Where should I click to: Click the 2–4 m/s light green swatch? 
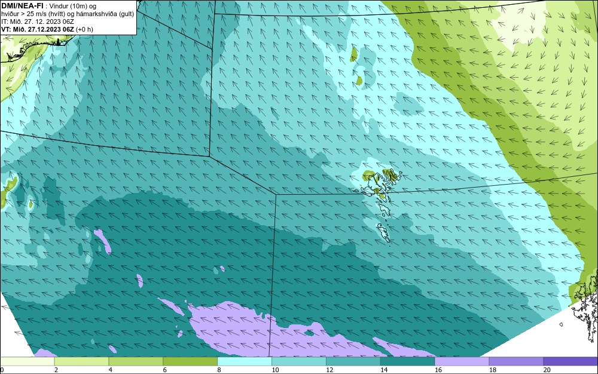(81, 361)
